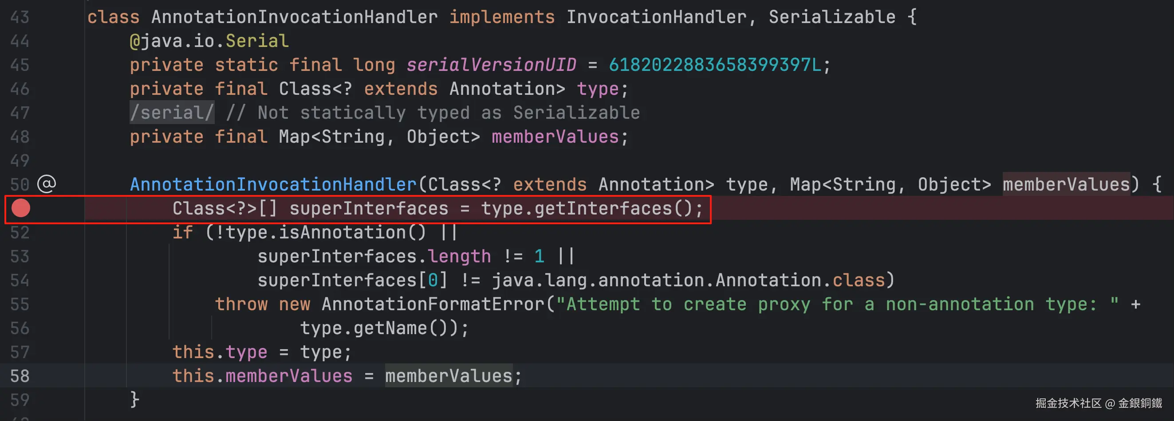Click the 6182022883658399397L number literal
The height and width of the screenshot is (421, 1174).
pyautogui.click(x=715, y=65)
